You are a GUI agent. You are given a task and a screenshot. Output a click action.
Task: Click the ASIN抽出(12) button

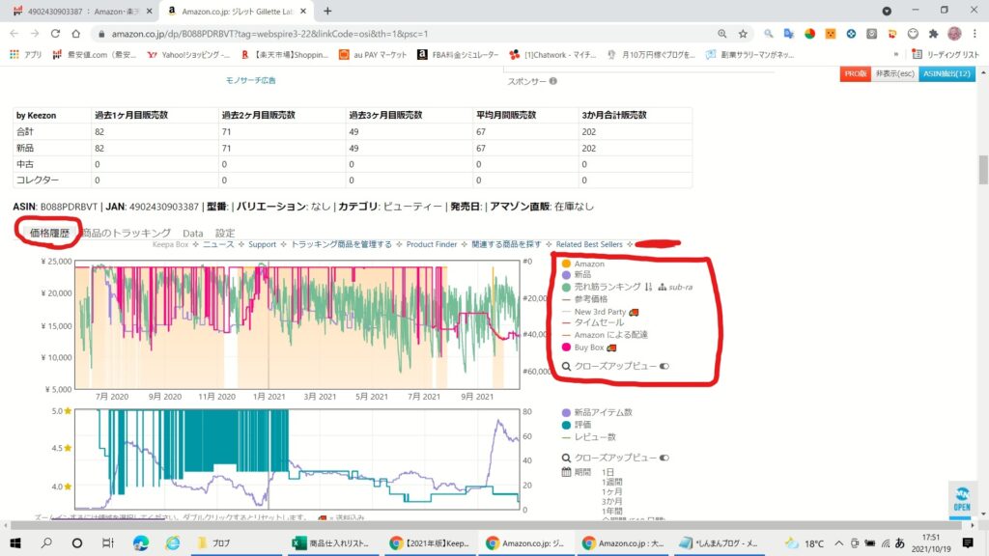[947, 73]
